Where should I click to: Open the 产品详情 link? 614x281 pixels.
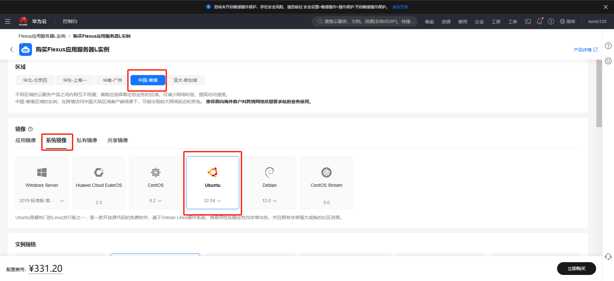click(x=585, y=50)
